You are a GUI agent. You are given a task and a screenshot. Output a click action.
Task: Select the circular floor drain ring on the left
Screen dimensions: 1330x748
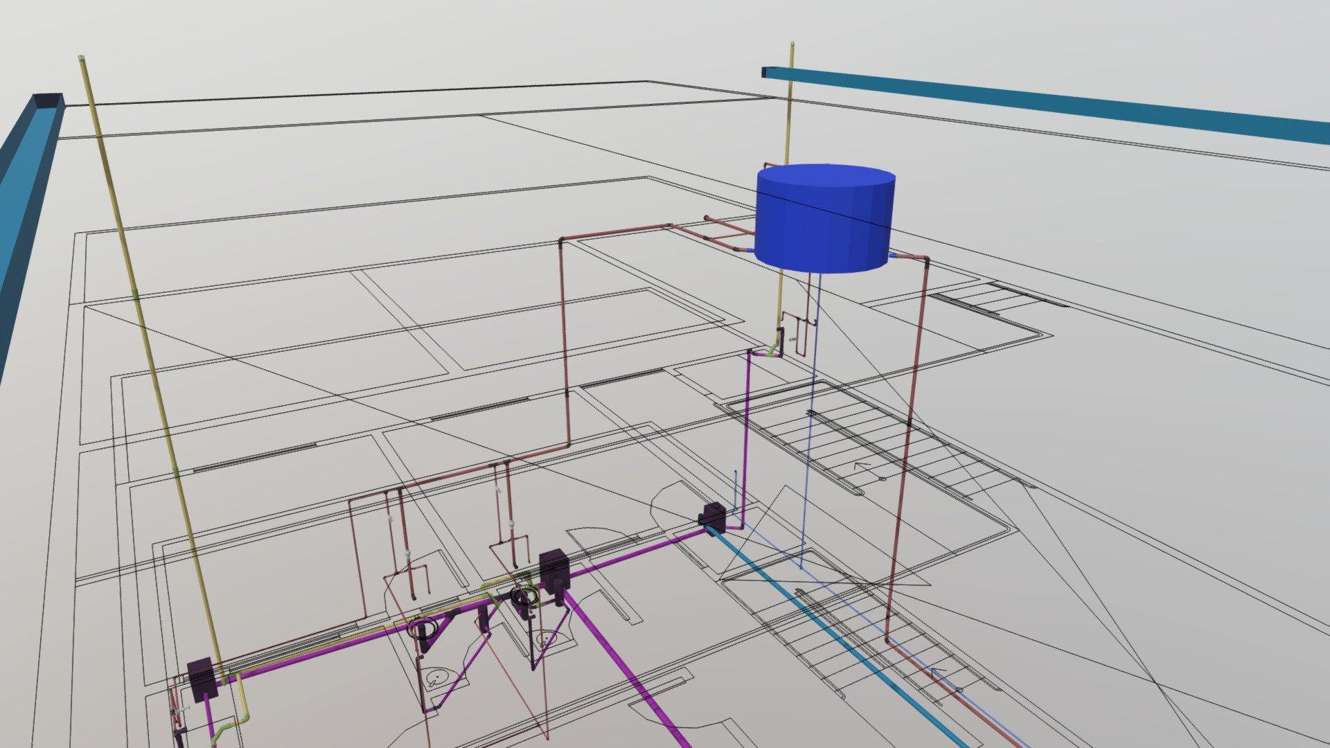(x=422, y=629)
